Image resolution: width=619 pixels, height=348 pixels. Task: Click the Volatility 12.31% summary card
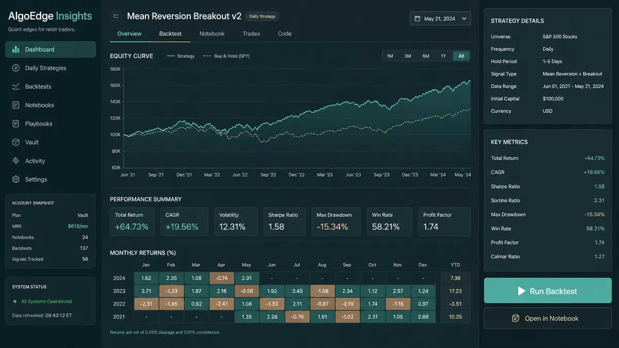pyautogui.click(x=235, y=222)
